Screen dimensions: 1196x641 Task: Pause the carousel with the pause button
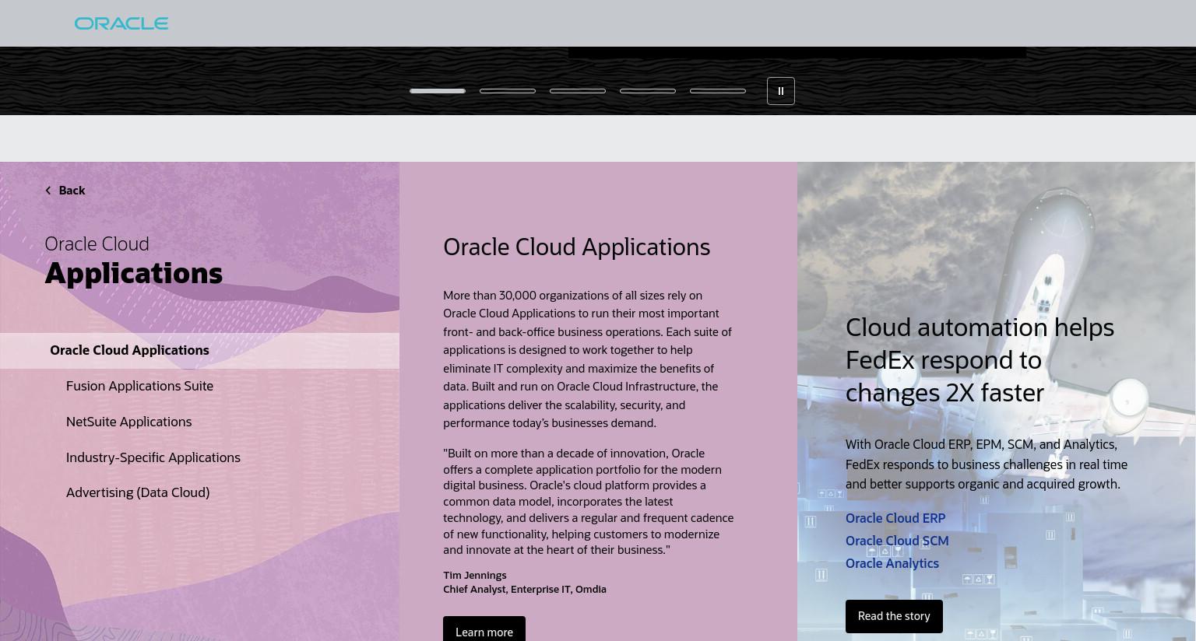pyautogui.click(x=781, y=91)
